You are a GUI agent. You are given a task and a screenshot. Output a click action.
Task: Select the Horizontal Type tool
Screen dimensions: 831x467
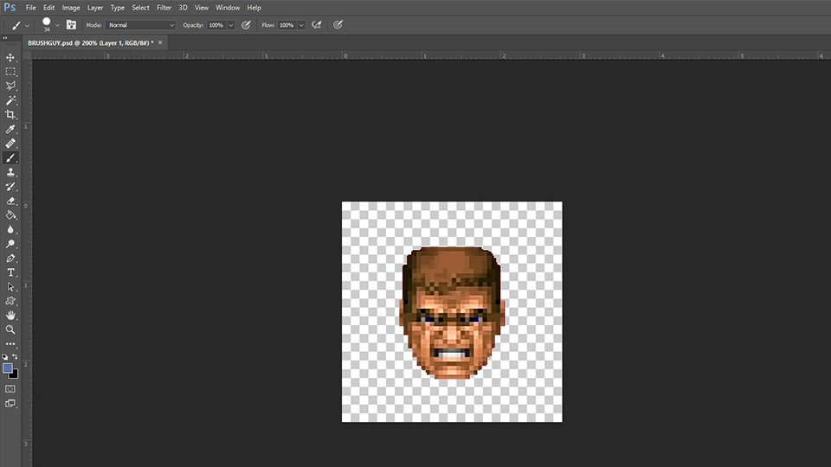click(x=11, y=272)
